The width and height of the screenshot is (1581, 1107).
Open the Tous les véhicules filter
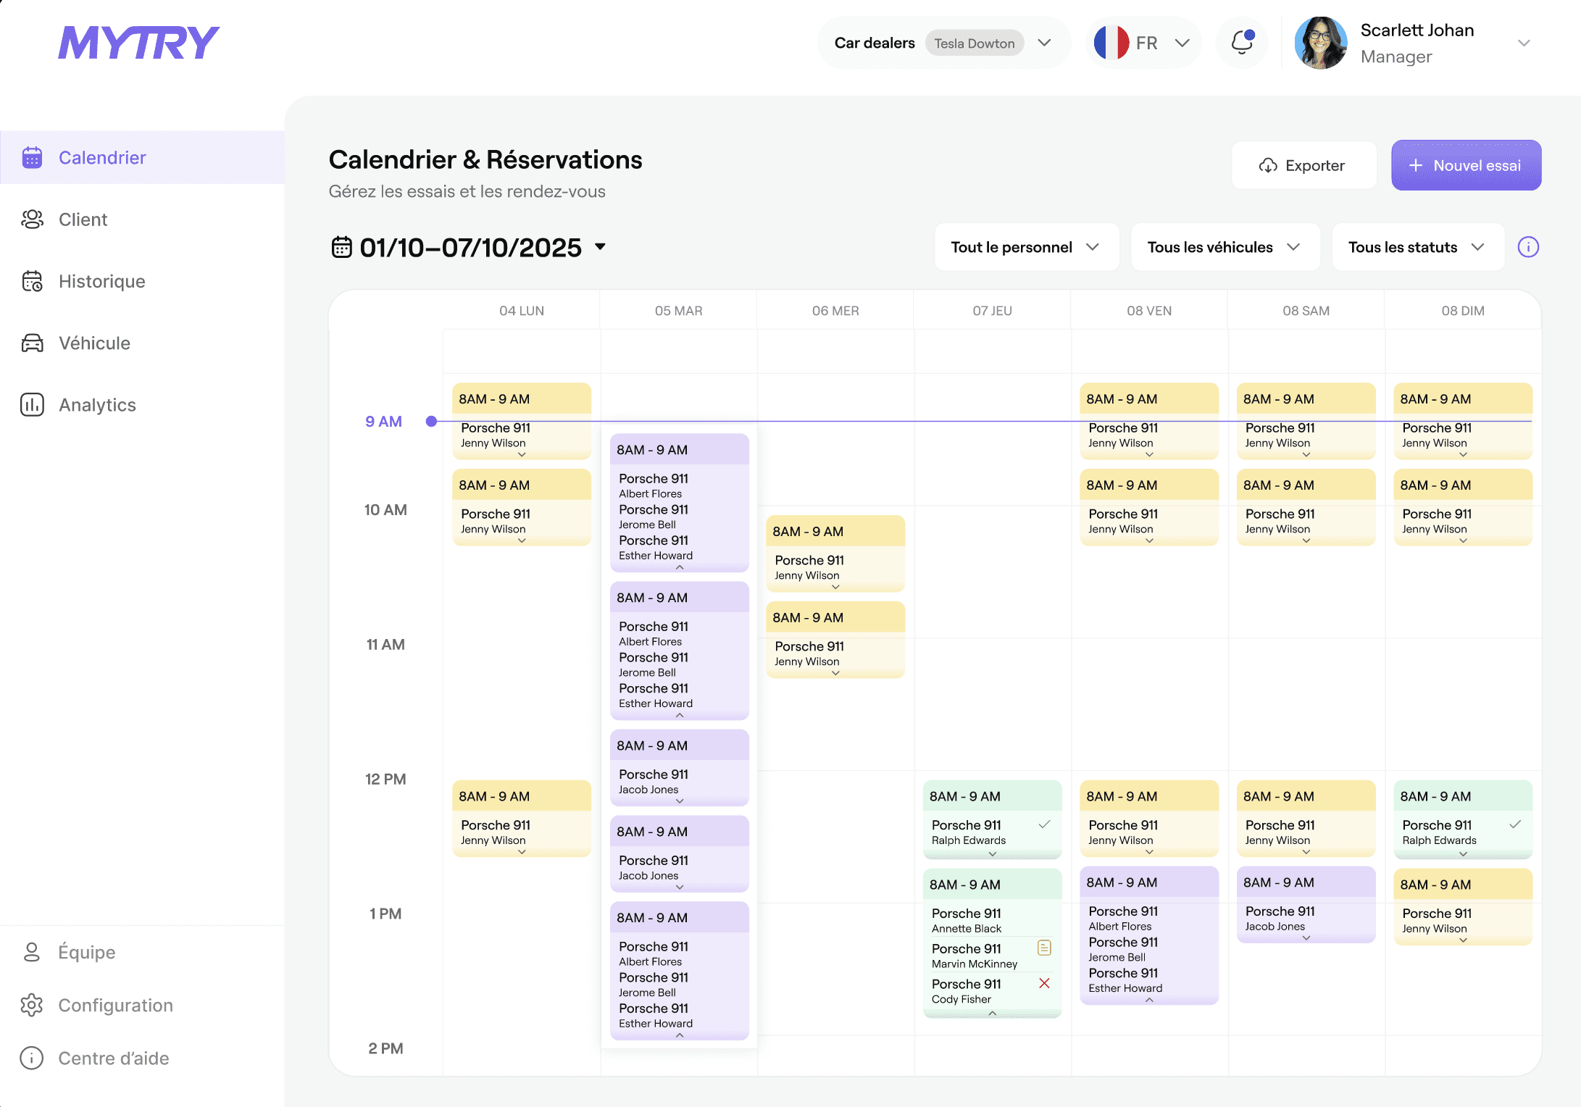coord(1225,247)
